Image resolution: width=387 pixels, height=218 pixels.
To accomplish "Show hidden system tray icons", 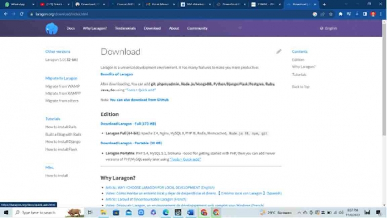I will (x=299, y=212).
